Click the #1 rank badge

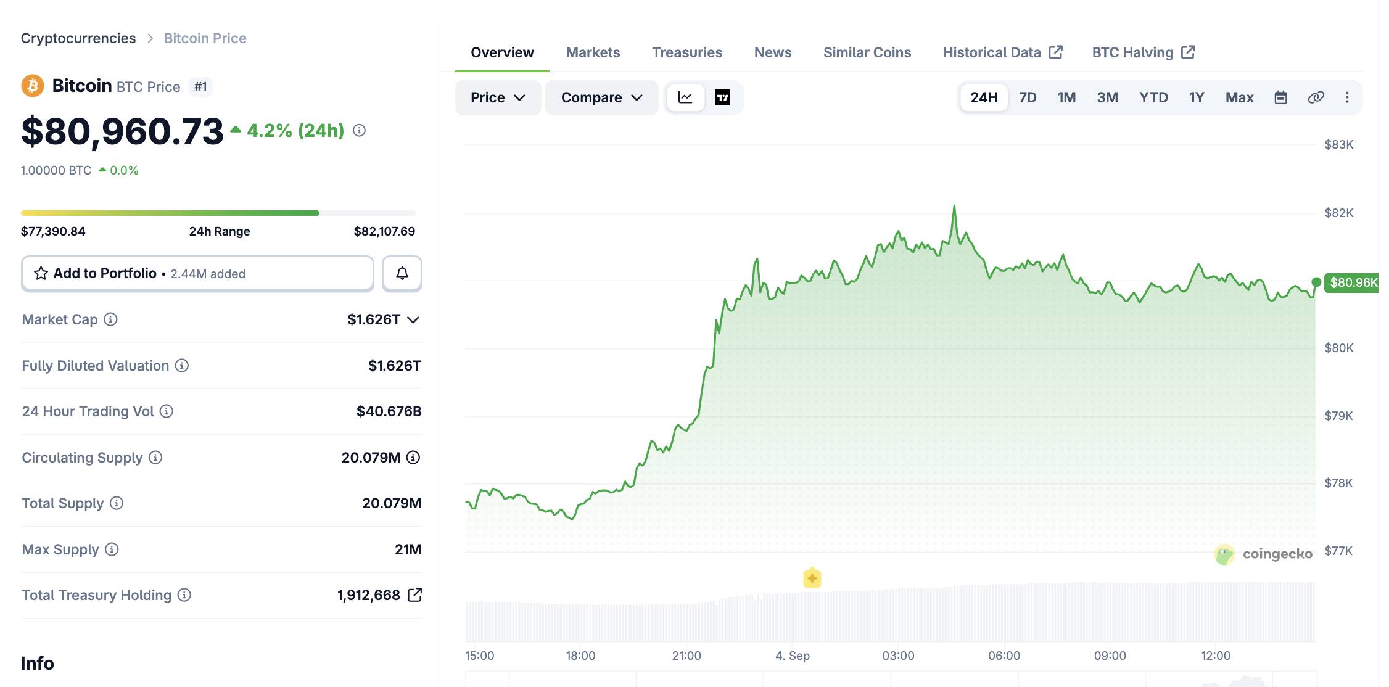click(200, 86)
